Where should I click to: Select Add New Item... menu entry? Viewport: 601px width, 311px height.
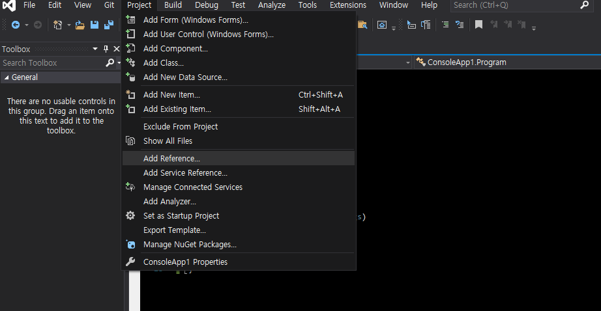click(239, 94)
